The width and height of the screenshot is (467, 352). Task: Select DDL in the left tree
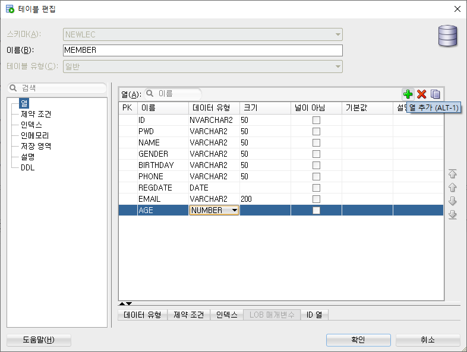coord(28,167)
